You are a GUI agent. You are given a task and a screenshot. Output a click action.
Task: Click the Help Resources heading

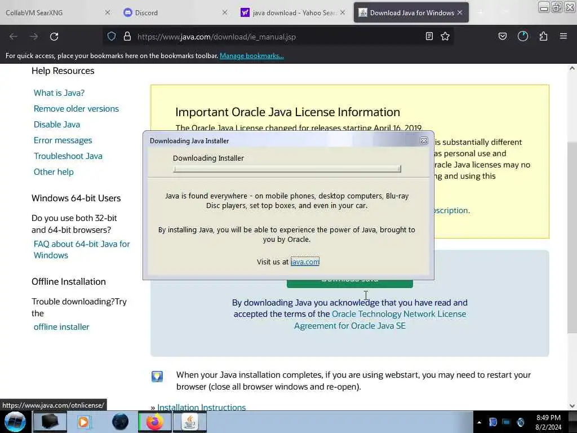point(63,70)
